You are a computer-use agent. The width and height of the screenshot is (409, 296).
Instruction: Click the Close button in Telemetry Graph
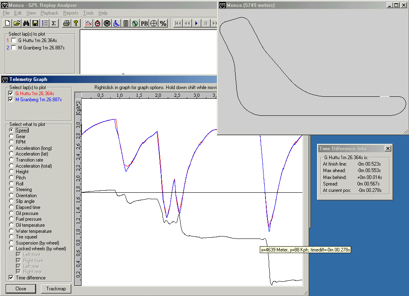tap(21, 289)
